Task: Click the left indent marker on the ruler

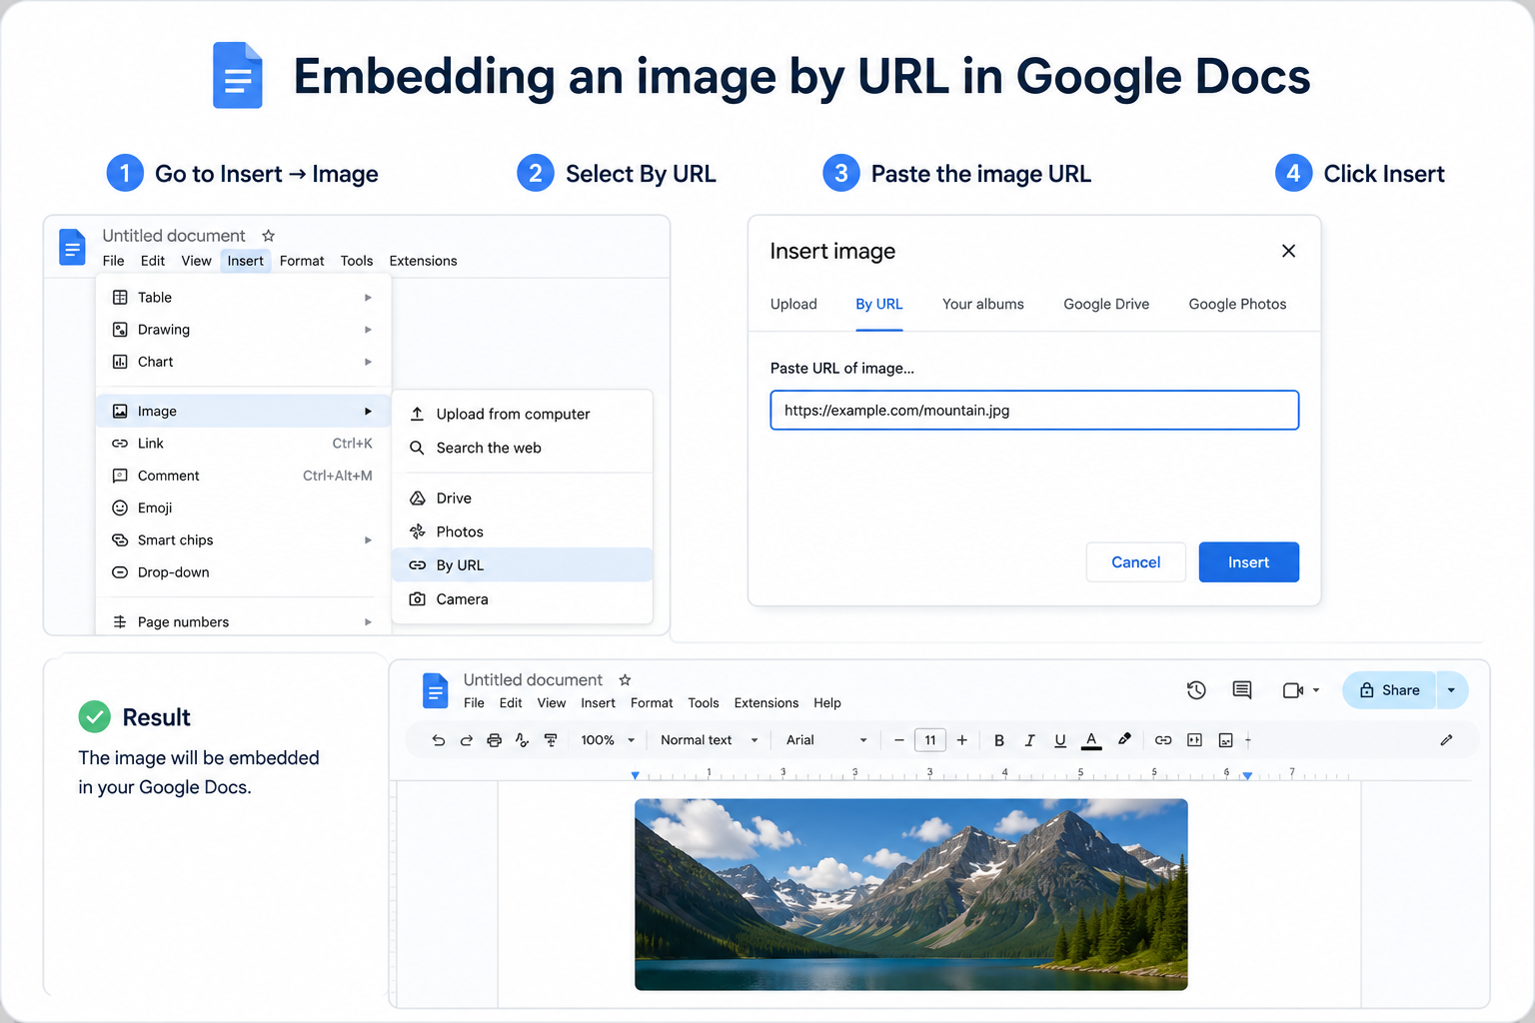Action: pyautogui.click(x=636, y=775)
